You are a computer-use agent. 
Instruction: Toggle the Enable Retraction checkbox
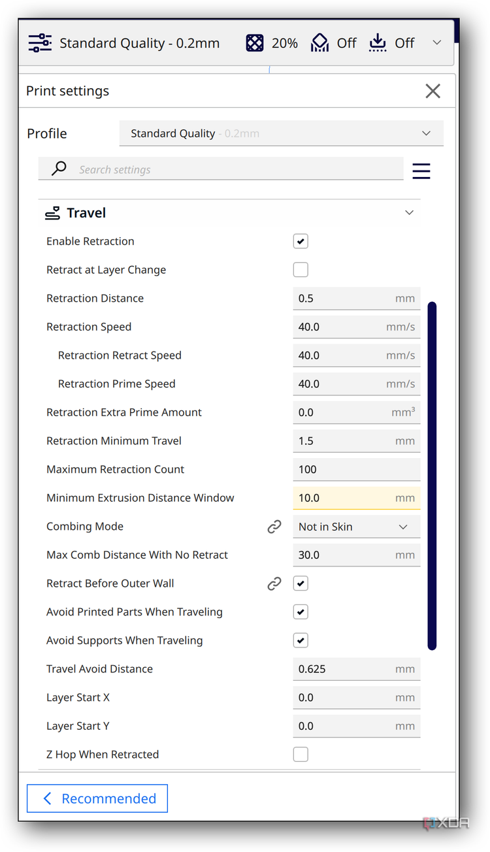coord(301,241)
